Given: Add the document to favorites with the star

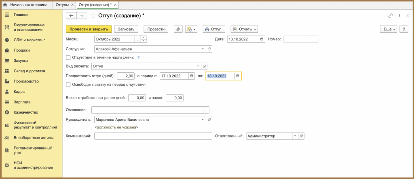Looking at the screenshot, I should (93, 16).
